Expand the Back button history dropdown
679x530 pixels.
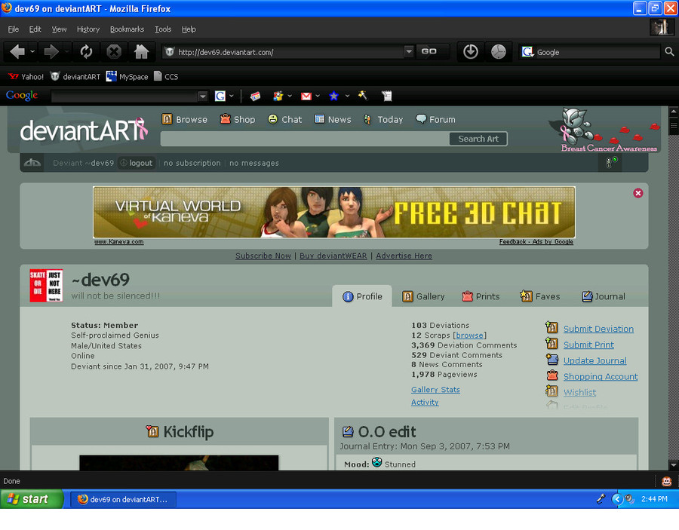coord(32,52)
